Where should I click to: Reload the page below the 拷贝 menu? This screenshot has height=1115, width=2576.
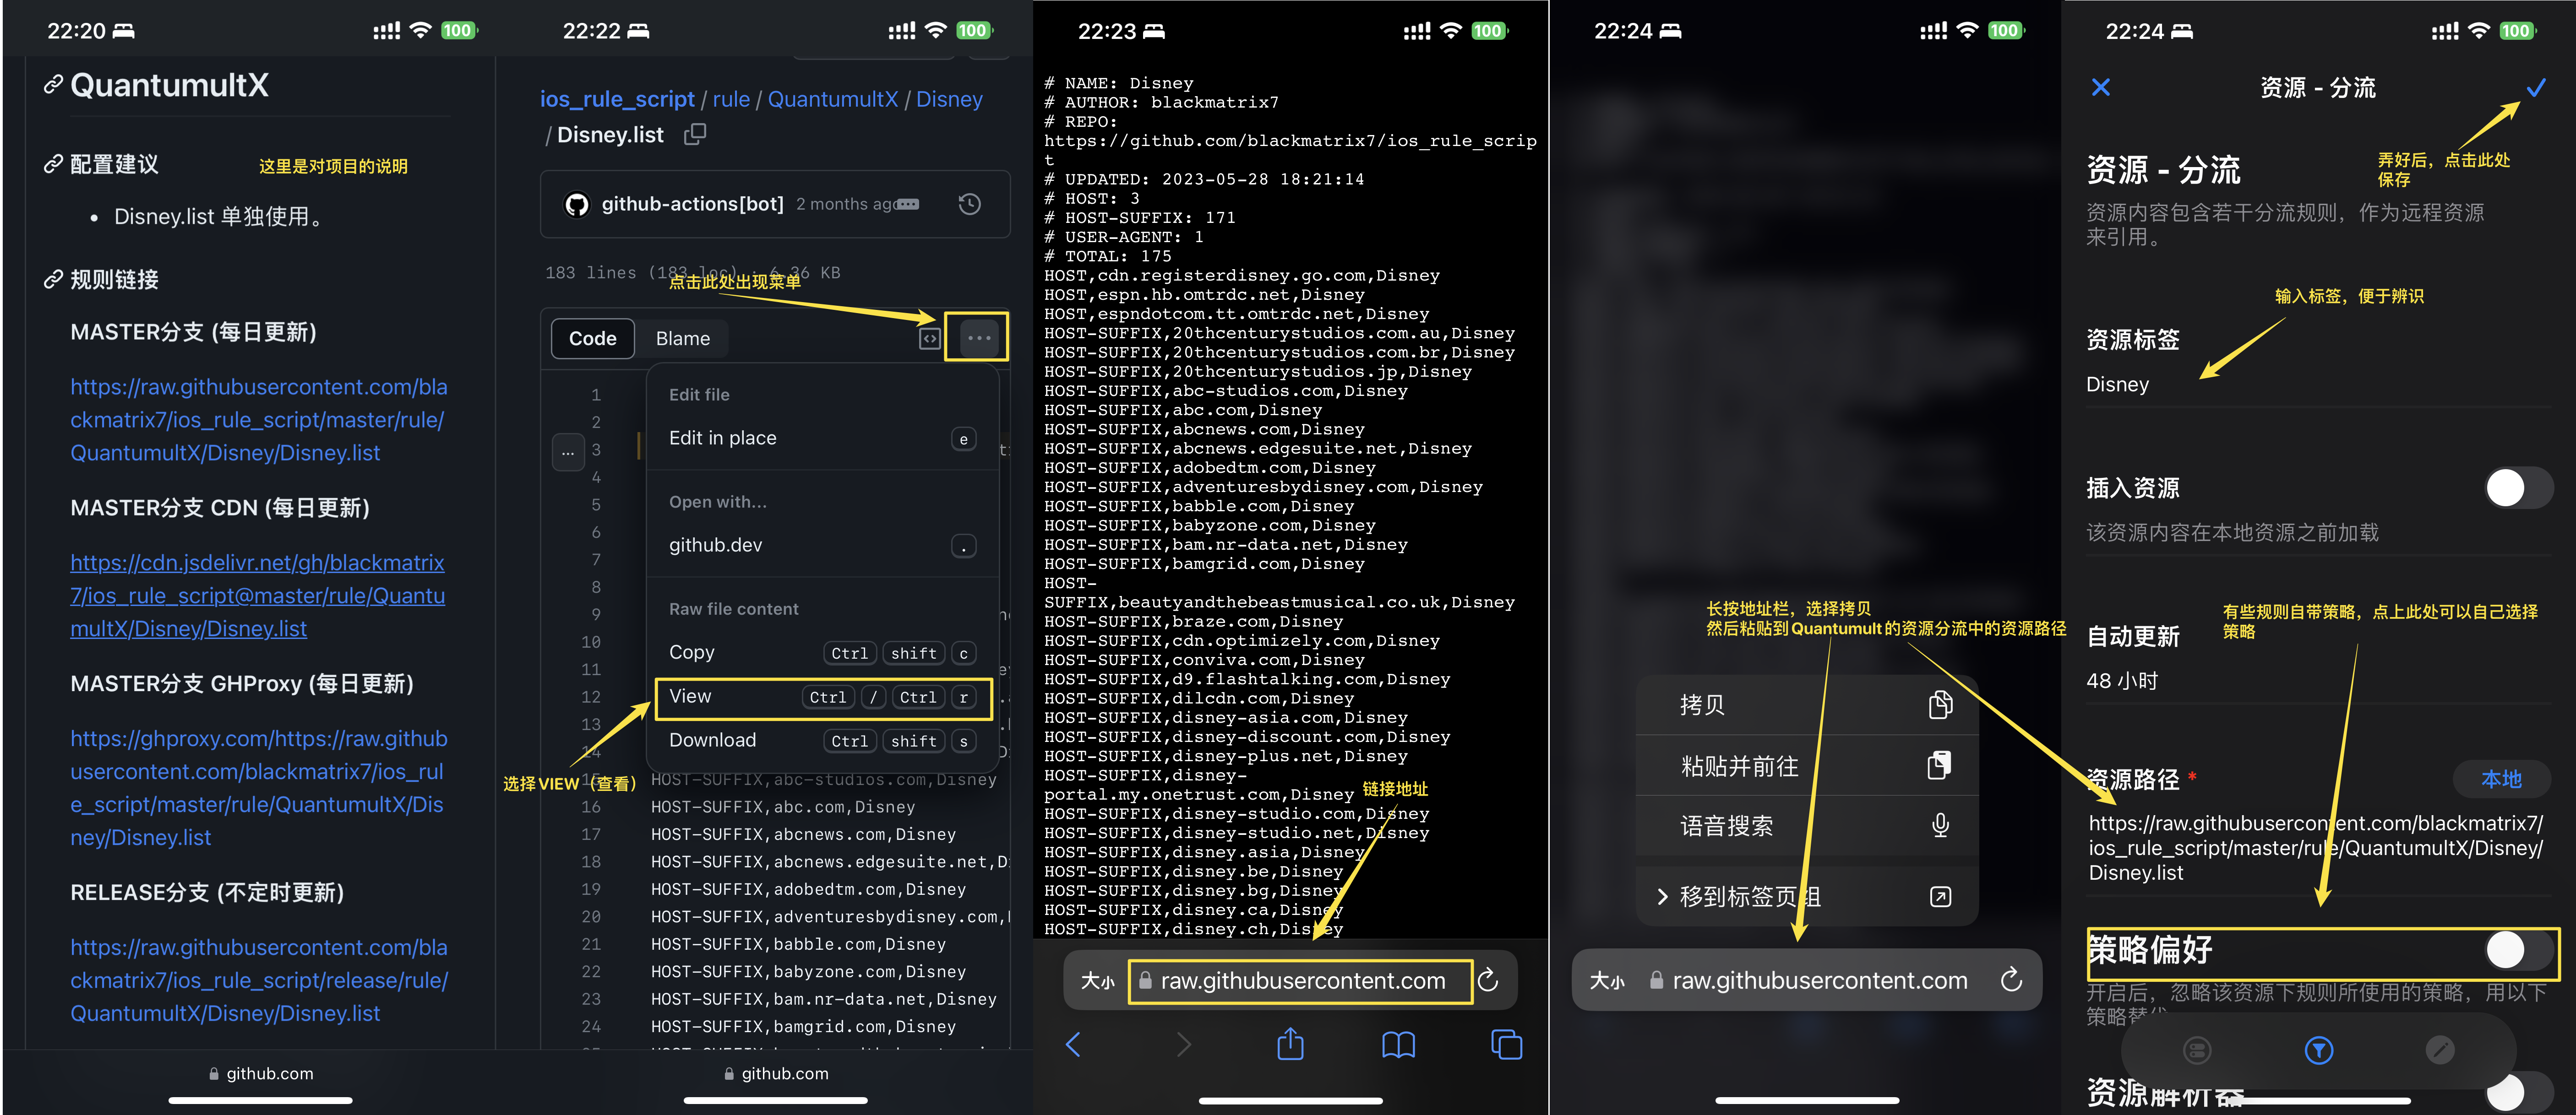(x=2011, y=980)
